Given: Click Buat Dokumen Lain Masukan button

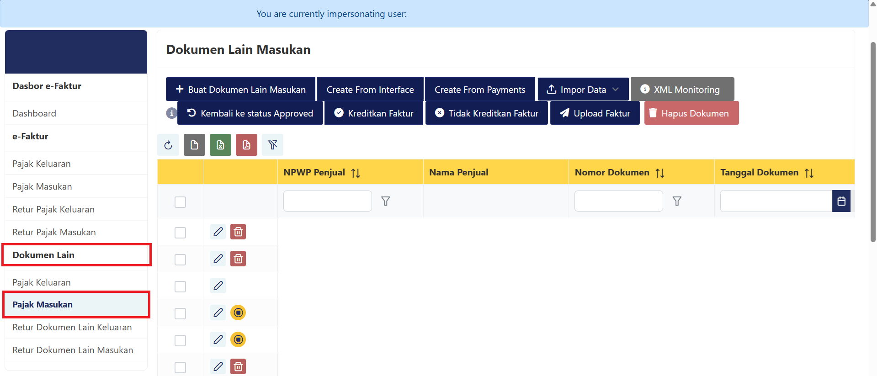Looking at the screenshot, I should (x=240, y=90).
